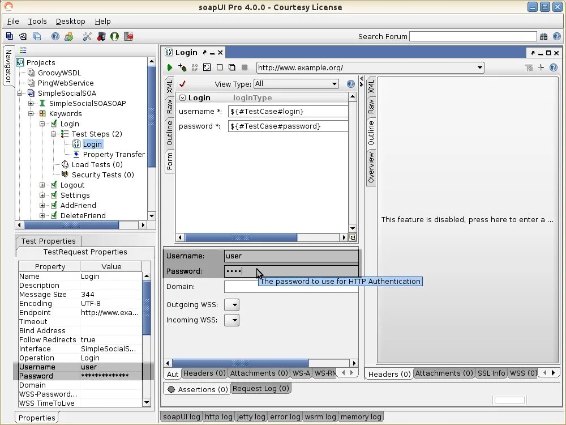Viewport: 566px width, 425px height.
Task: Click the red validate checkmark in the form view
Action: click(183, 84)
